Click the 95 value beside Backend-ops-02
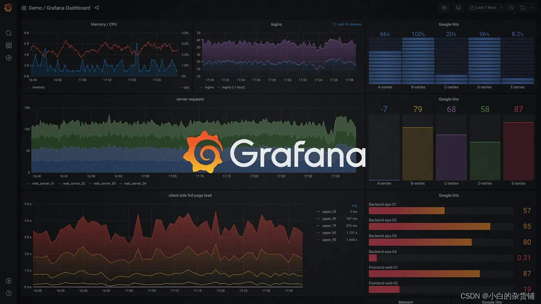This screenshot has height=304, width=541. click(x=527, y=226)
